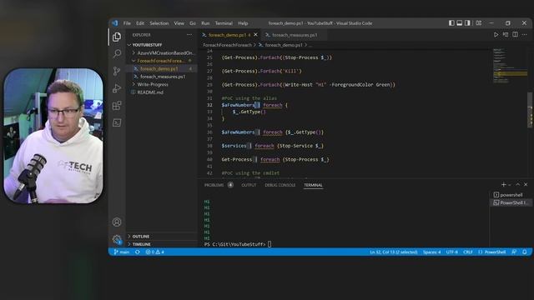Screen dimensions: 534x300
Task: Split the editor to the right
Action: tap(515, 35)
